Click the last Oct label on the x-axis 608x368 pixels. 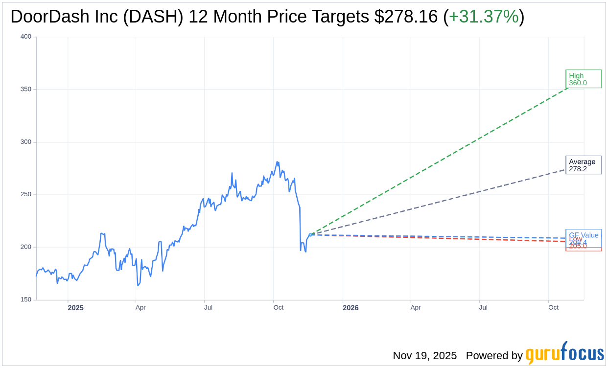(x=553, y=308)
